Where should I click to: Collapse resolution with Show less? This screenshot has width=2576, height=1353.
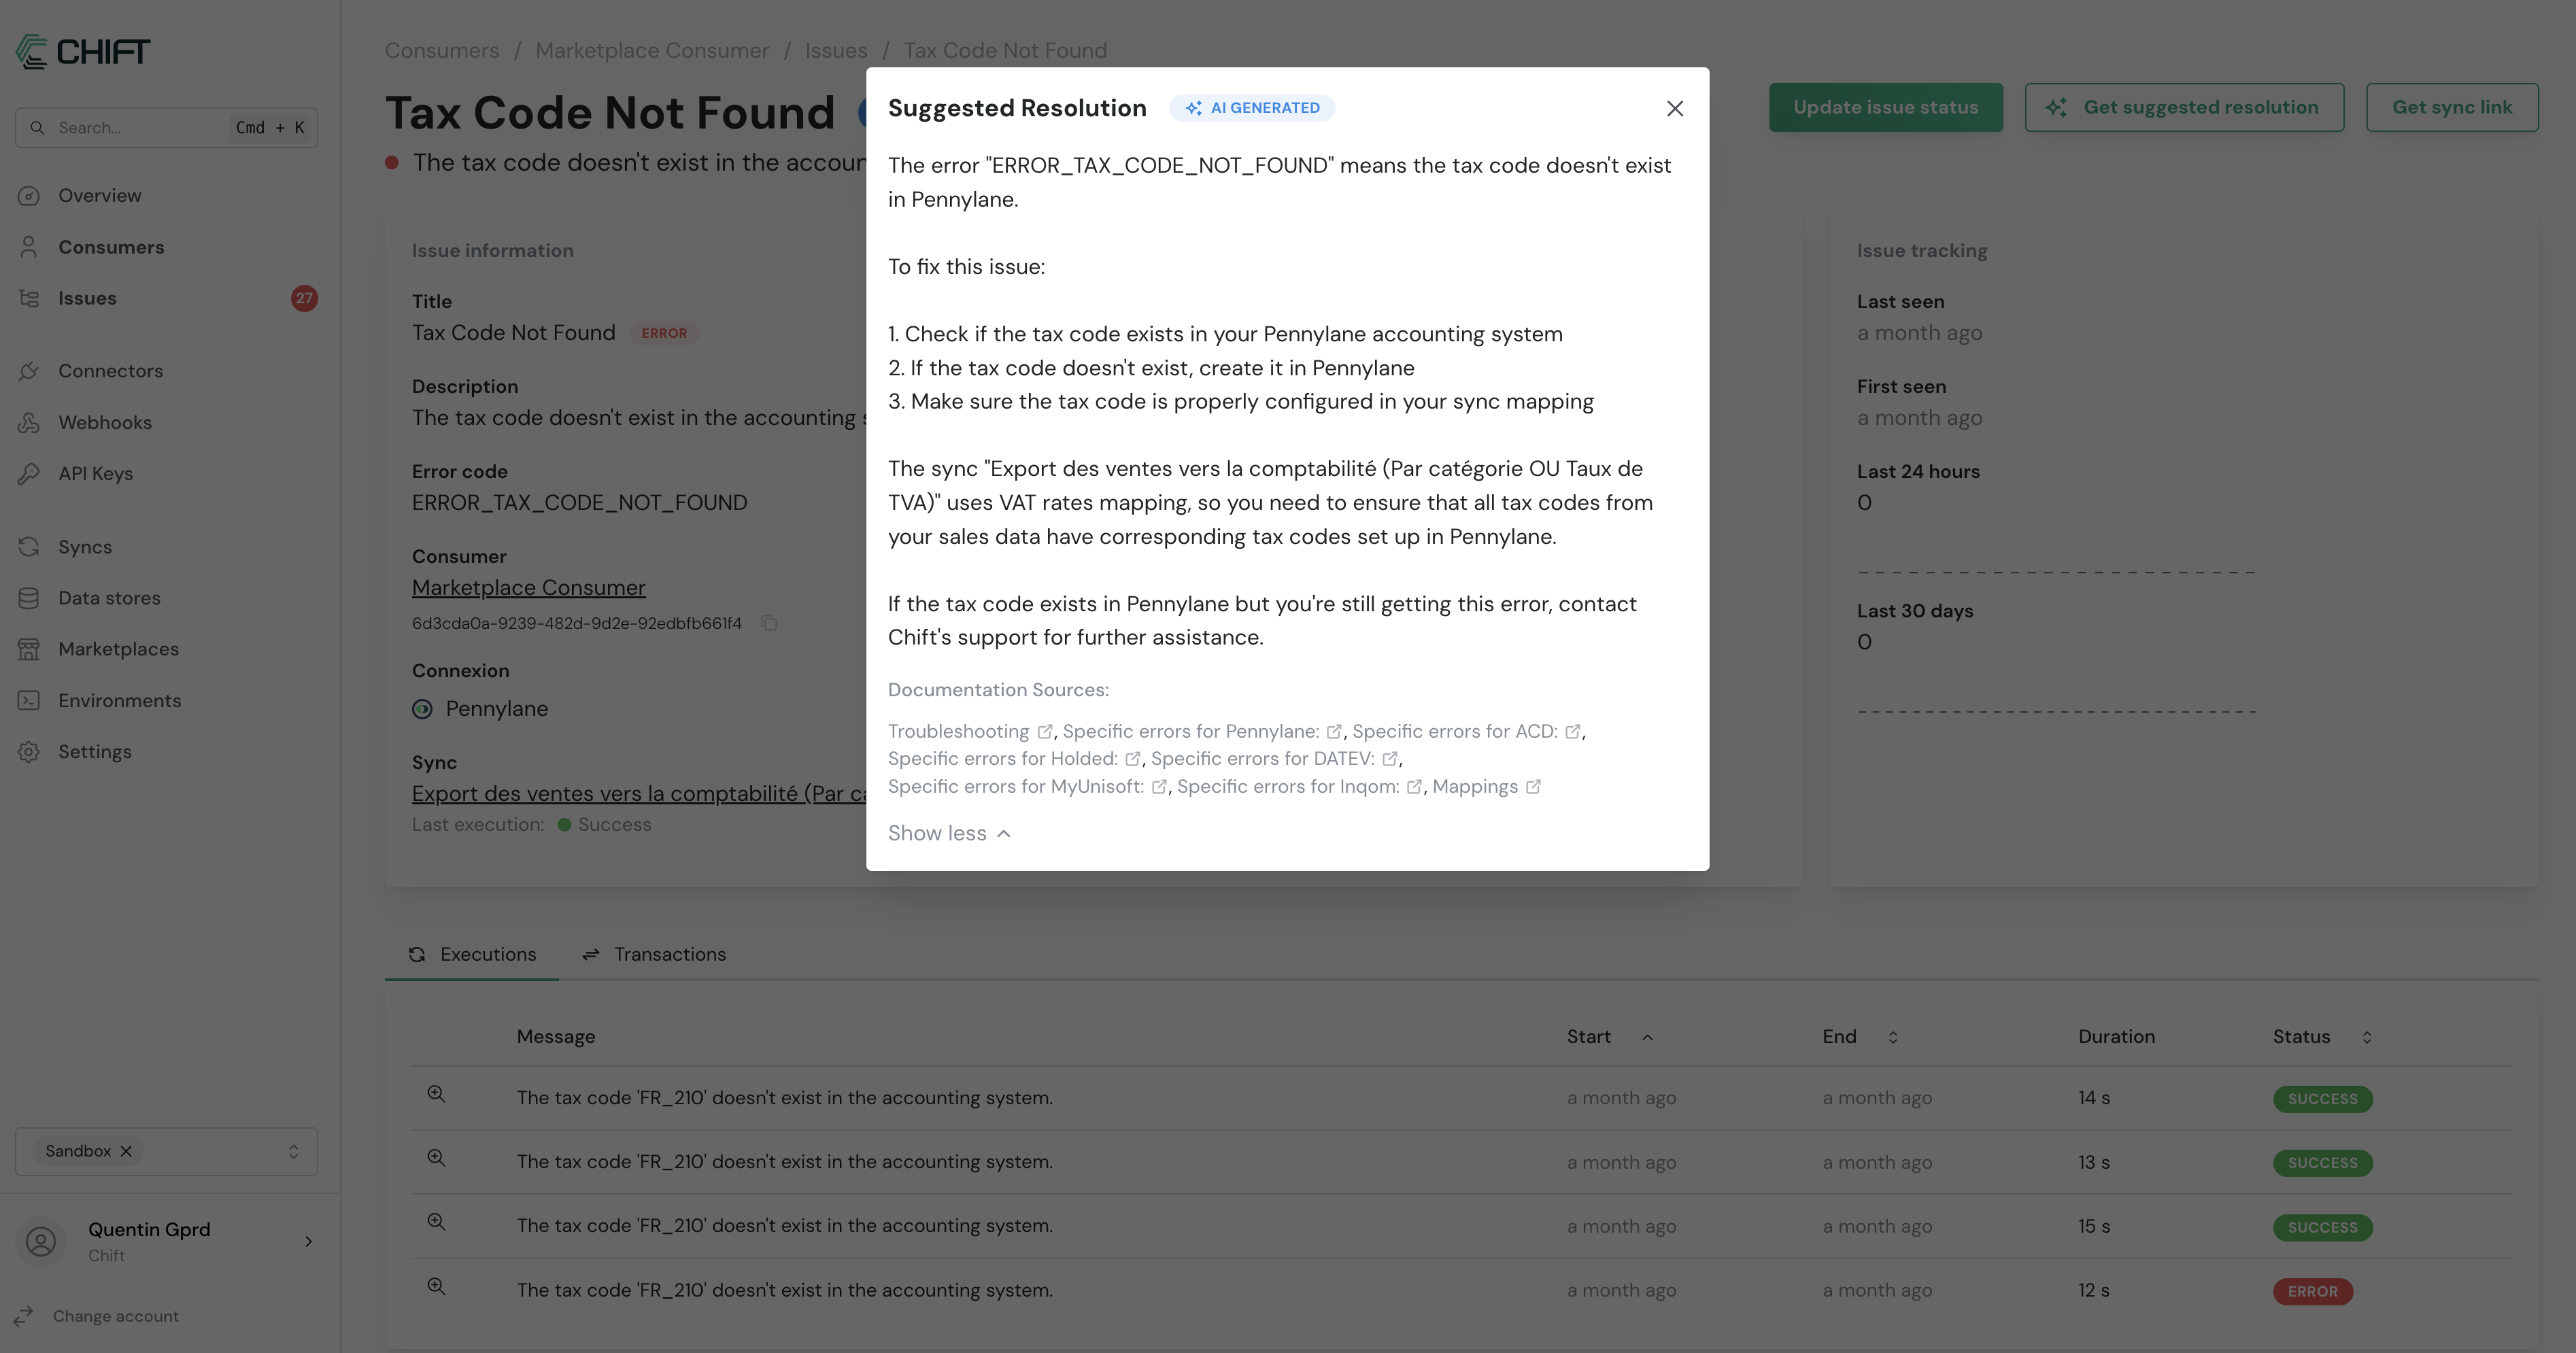949,833
